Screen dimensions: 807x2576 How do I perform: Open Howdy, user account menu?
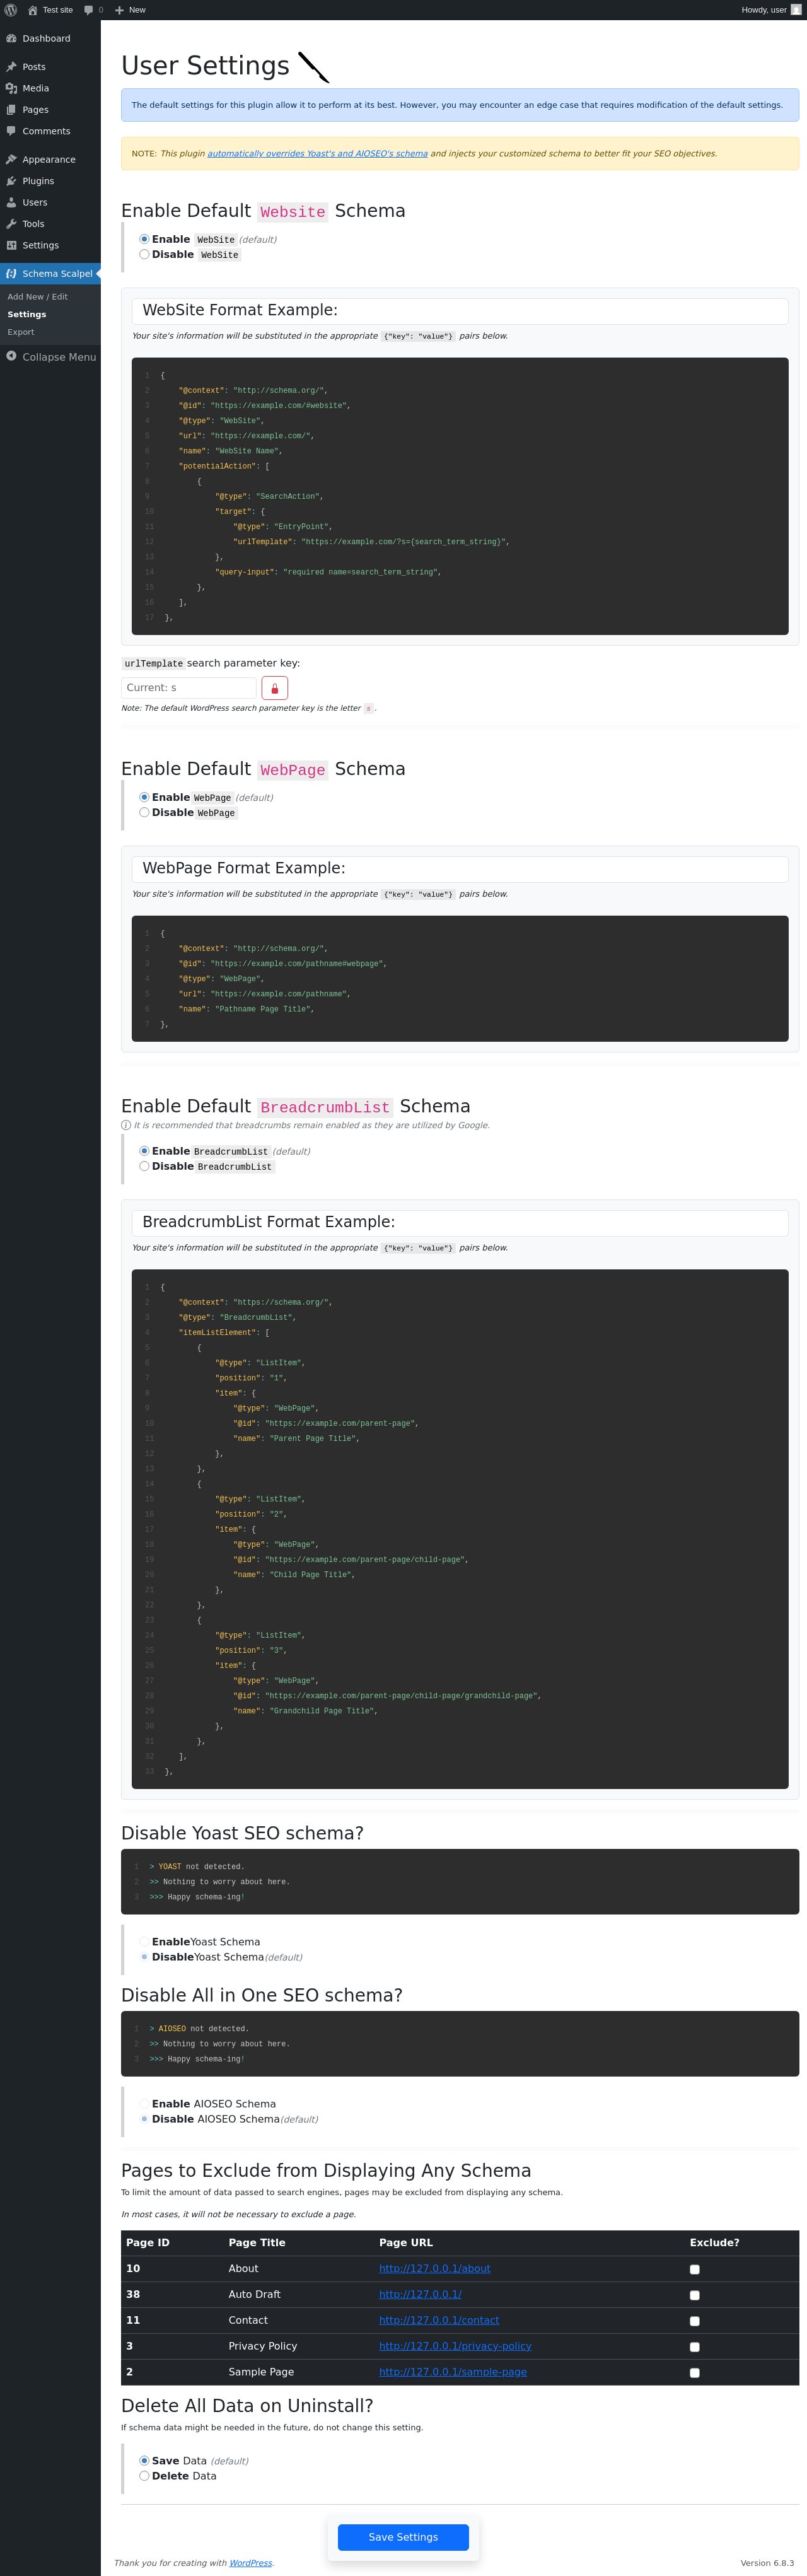(770, 10)
